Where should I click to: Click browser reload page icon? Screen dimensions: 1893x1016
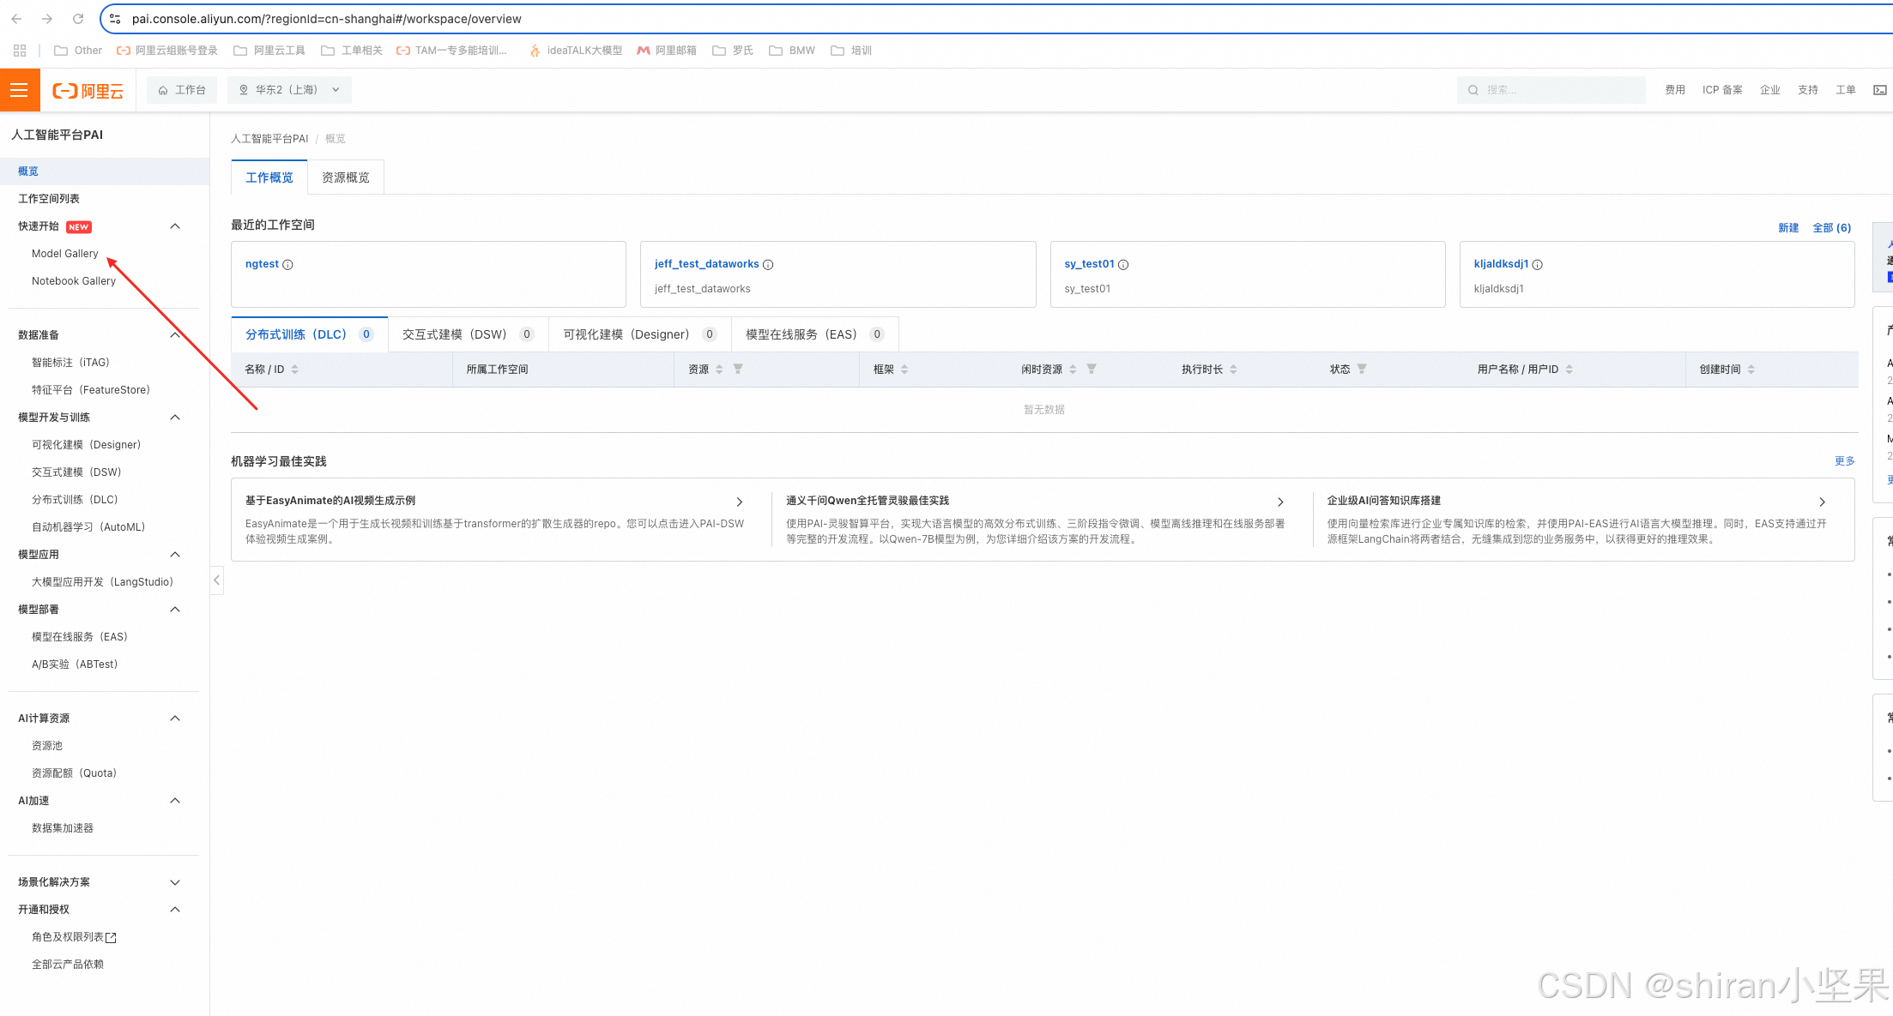pyautogui.click(x=78, y=19)
